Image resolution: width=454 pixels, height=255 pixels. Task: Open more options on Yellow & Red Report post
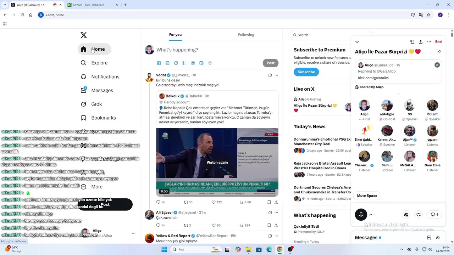click(x=276, y=236)
